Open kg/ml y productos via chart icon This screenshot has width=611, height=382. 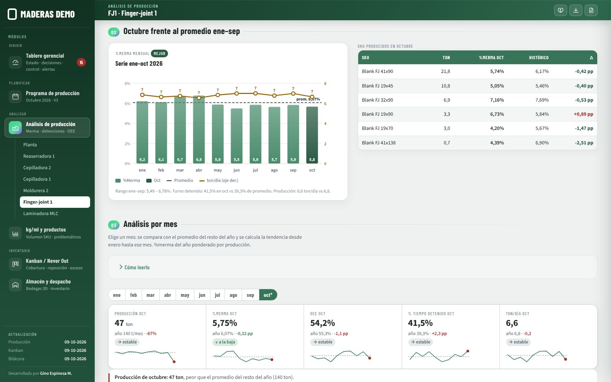[x=15, y=233]
